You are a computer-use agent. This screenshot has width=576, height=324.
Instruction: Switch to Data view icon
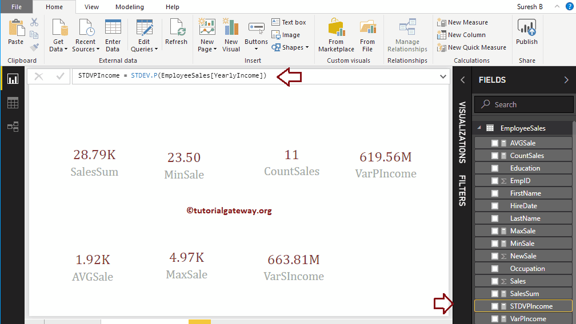tap(13, 103)
